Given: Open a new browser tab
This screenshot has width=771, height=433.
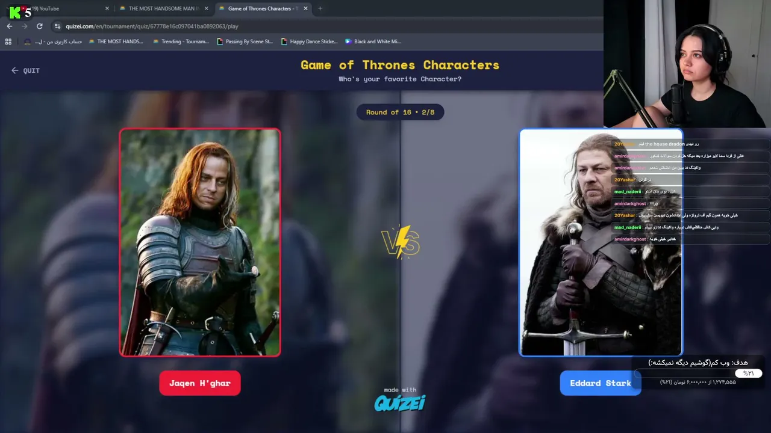Looking at the screenshot, I should coord(320,8).
